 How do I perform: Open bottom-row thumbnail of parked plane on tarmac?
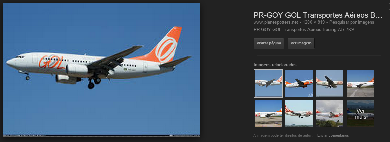point(268,114)
